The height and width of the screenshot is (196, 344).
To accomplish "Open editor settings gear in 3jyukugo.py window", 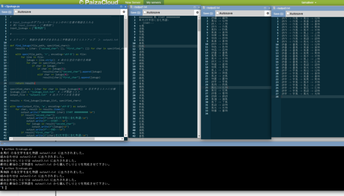I will pyautogui.click(x=124, y=12).
